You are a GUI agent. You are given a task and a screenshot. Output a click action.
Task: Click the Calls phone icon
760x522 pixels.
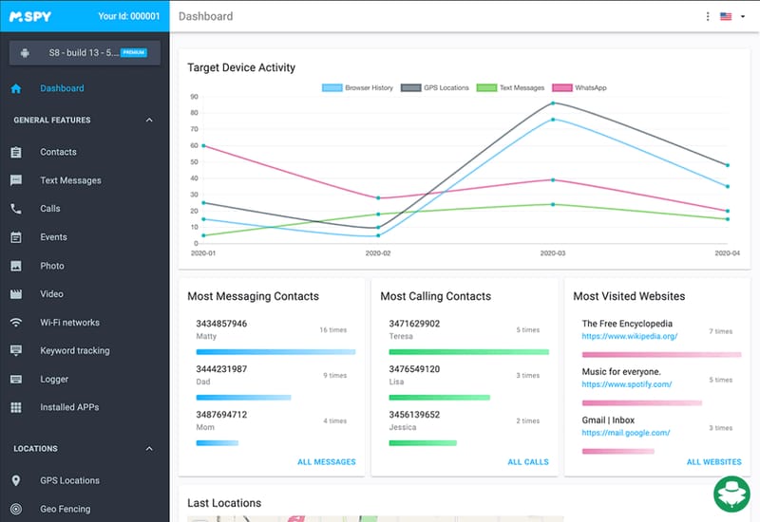point(16,209)
